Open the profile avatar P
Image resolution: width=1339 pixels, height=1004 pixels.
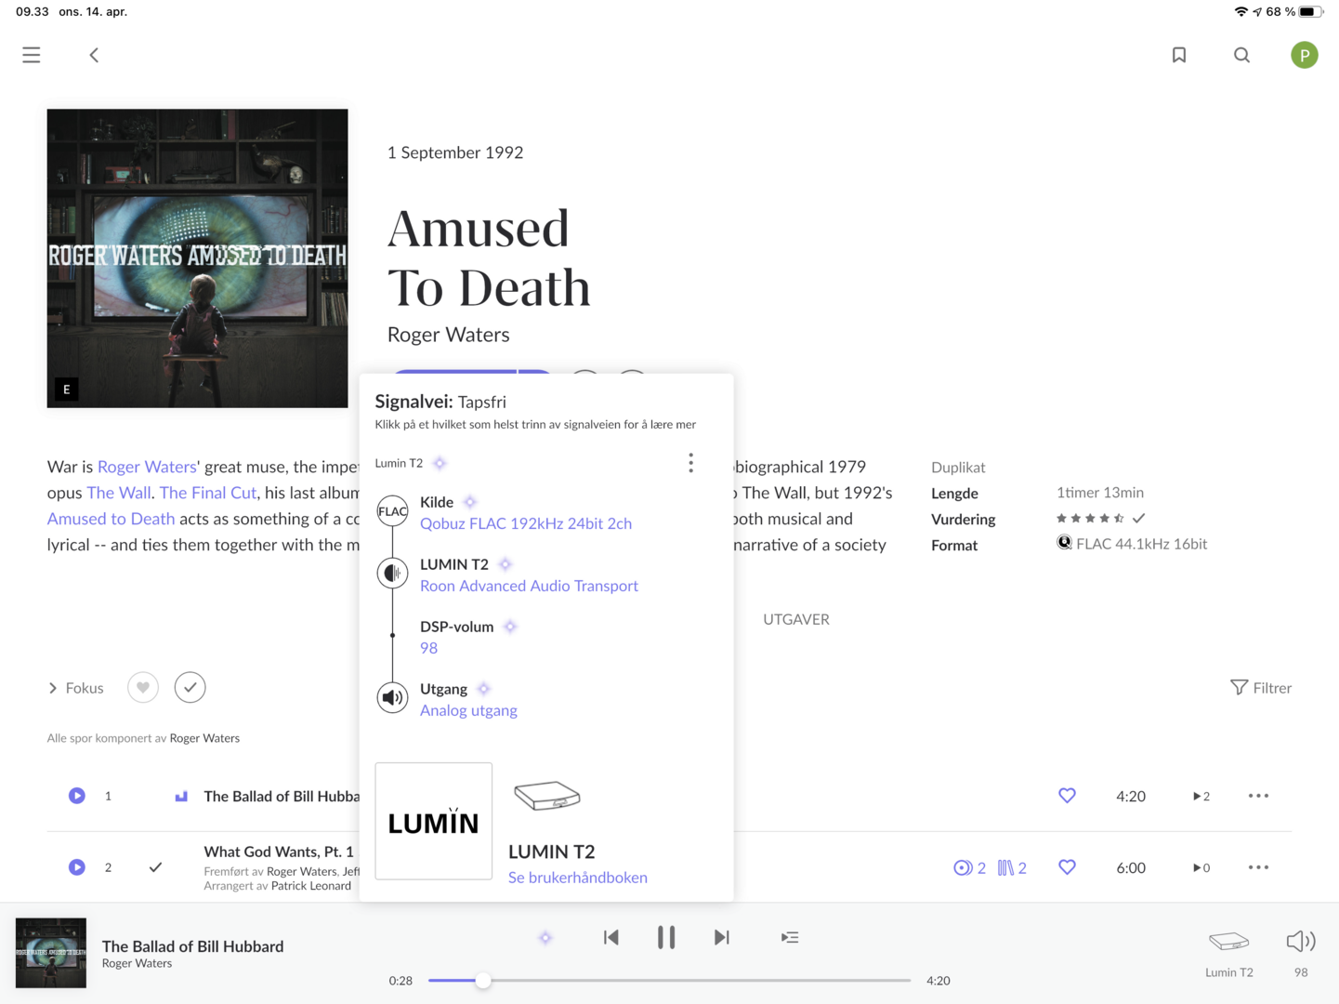[1305, 55]
